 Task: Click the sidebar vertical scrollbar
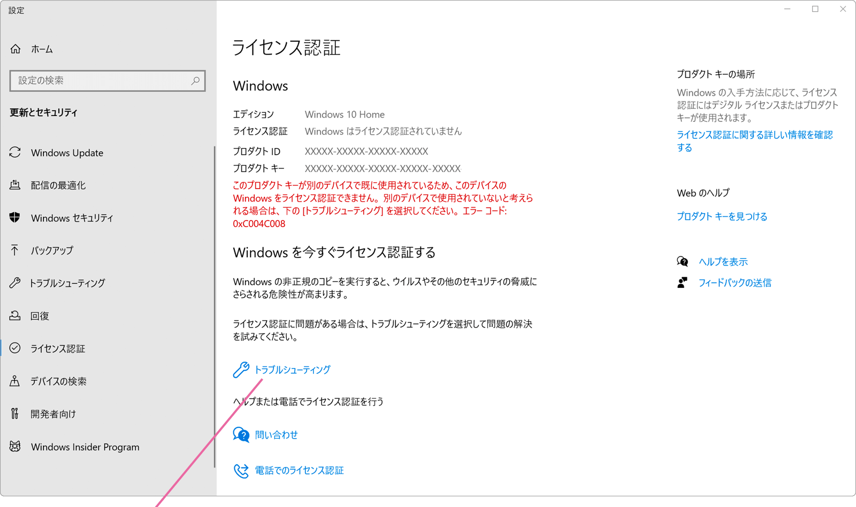(215, 307)
